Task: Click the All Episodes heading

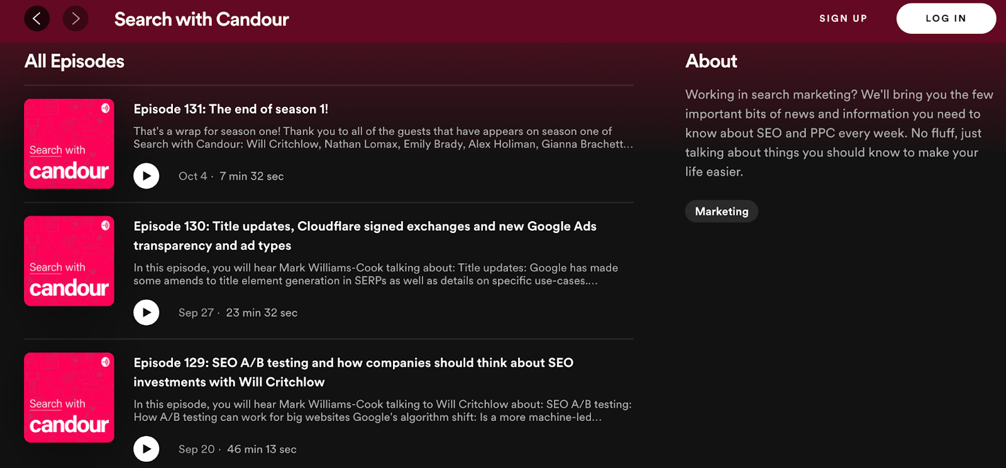Action: pos(74,61)
